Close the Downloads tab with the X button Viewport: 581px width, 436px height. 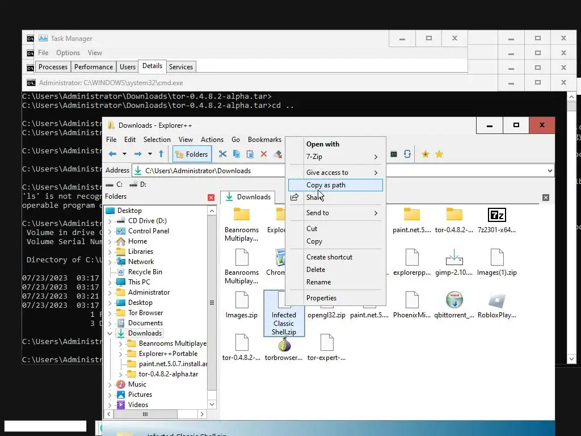click(546, 198)
